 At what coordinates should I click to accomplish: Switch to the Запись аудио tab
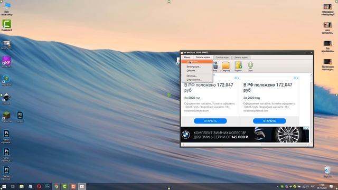(x=241, y=58)
